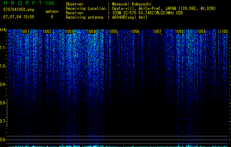Image resolution: width=231 pixels, height=147 pixels.
Task: Click the 0.8 kHz axis tick label
Action: [3, 103]
